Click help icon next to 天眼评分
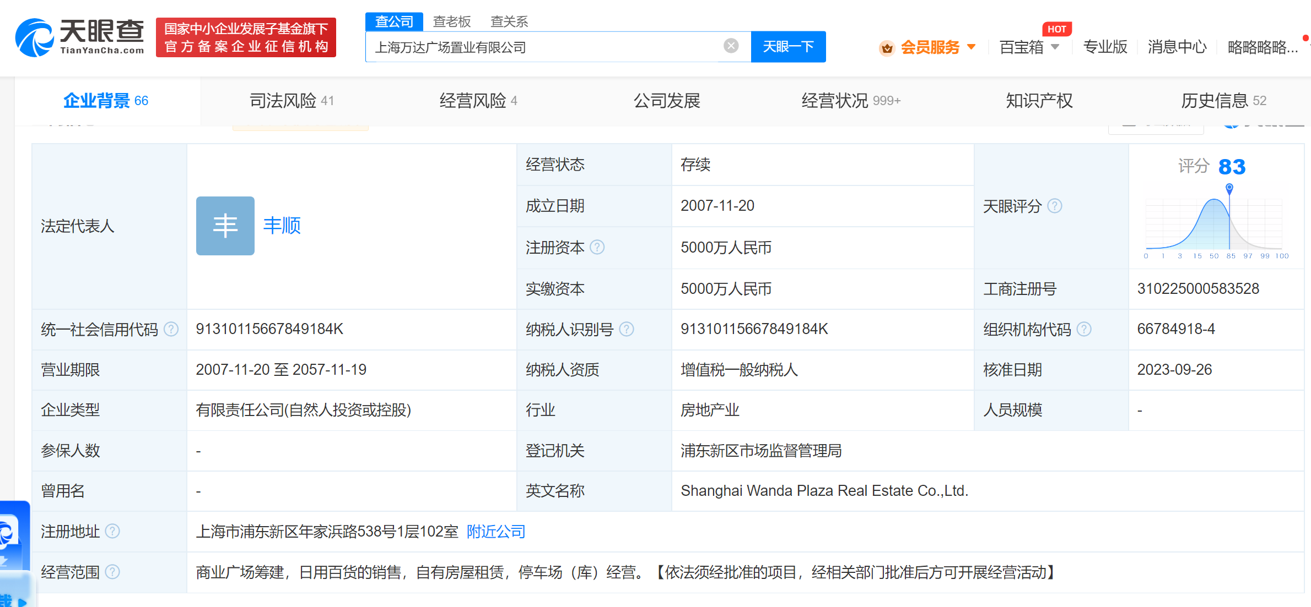Viewport: 1311px width, 607px height. [1054, 206]
